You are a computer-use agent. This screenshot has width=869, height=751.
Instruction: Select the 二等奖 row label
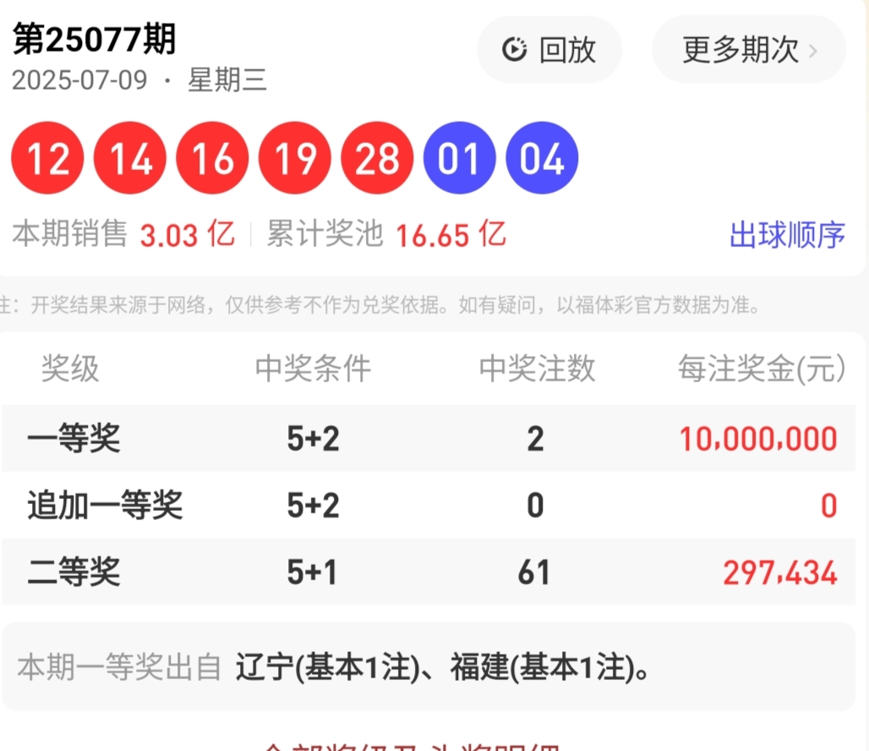pyautogui.click(x=74, y=572)
